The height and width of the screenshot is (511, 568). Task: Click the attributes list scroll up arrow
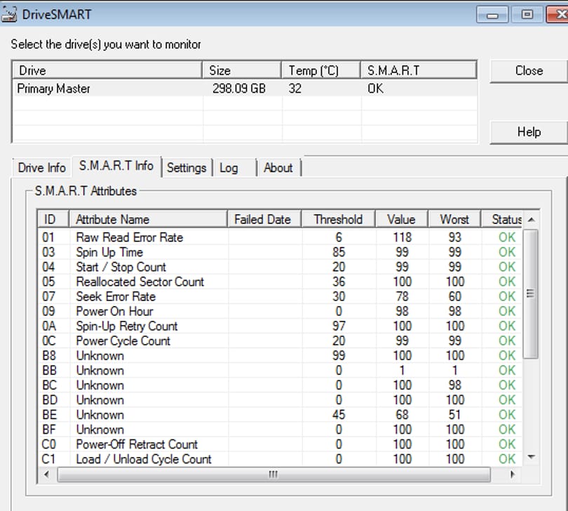[531, 220]
